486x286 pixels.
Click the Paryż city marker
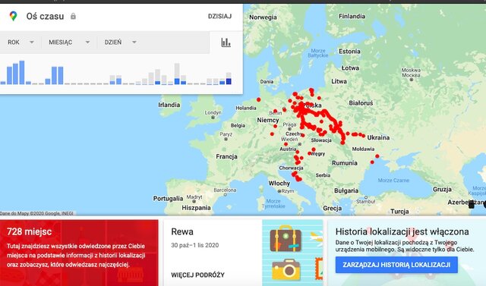pos(226,140)
